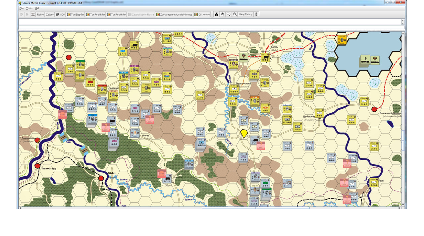Screen dimensions: 424x236
Task: Roll the 1D6 dice button
Action: (60, 15)
